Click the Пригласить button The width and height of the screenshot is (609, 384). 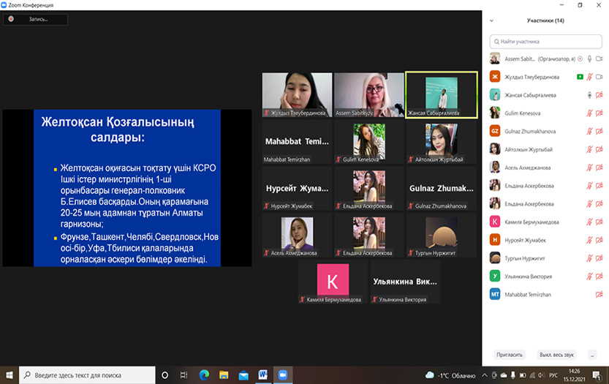tap(510, 355)
